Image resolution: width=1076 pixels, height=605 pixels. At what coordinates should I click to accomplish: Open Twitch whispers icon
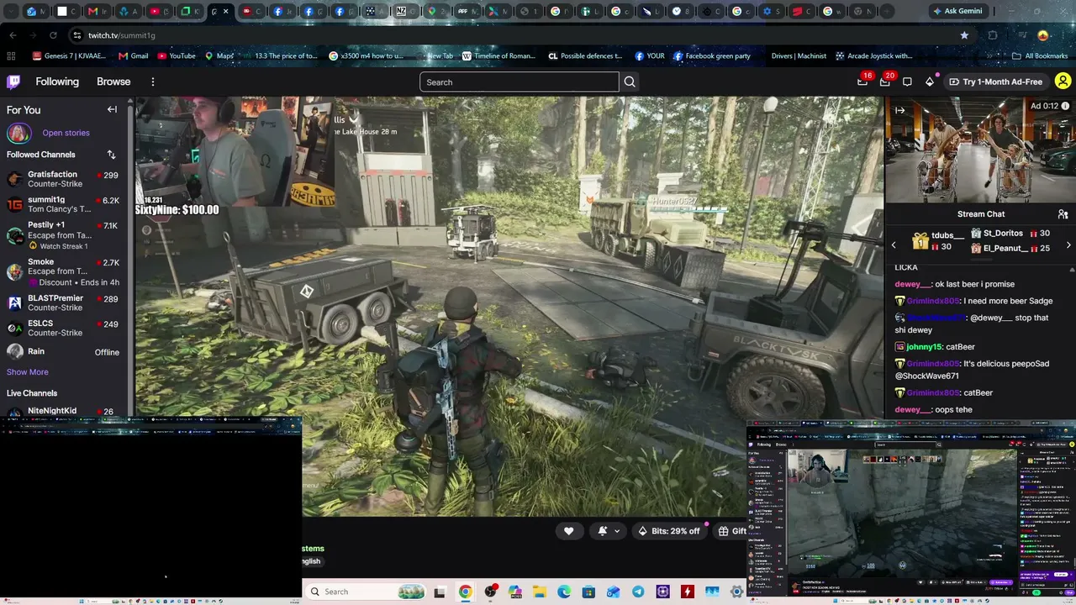(x=907, y=82)
